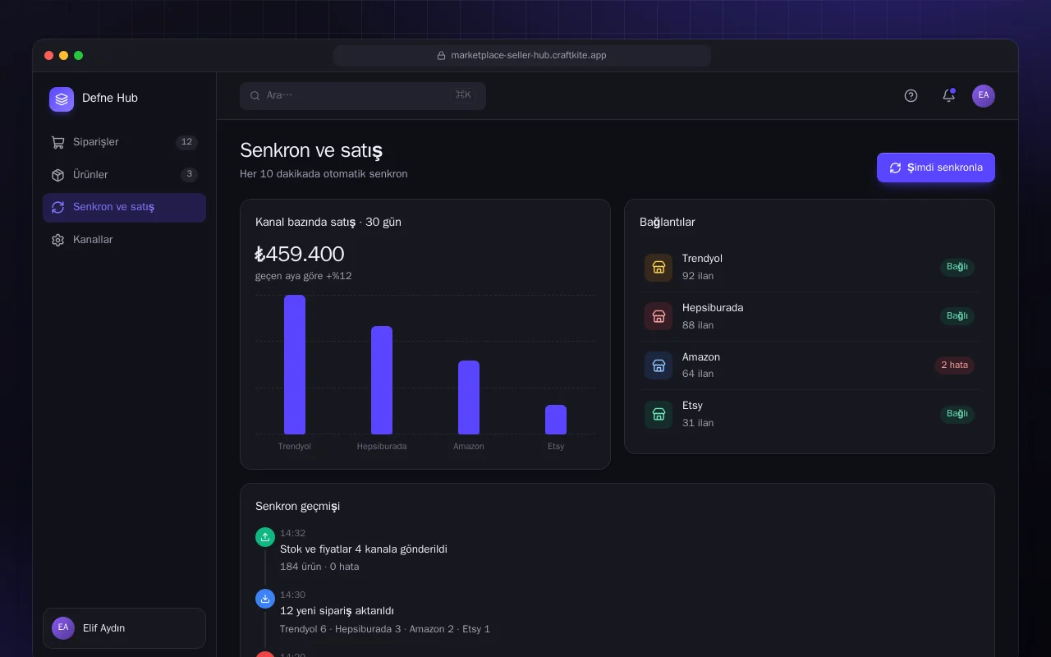Image resolution: width=1051 pixels, height=657 pixels.
Task: Click "geçen aya göre +%12" text
Action: click(304, 276)
